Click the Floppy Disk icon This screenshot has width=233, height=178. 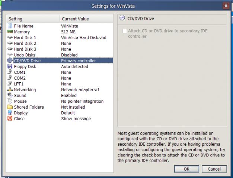click(x=10, y=66)
